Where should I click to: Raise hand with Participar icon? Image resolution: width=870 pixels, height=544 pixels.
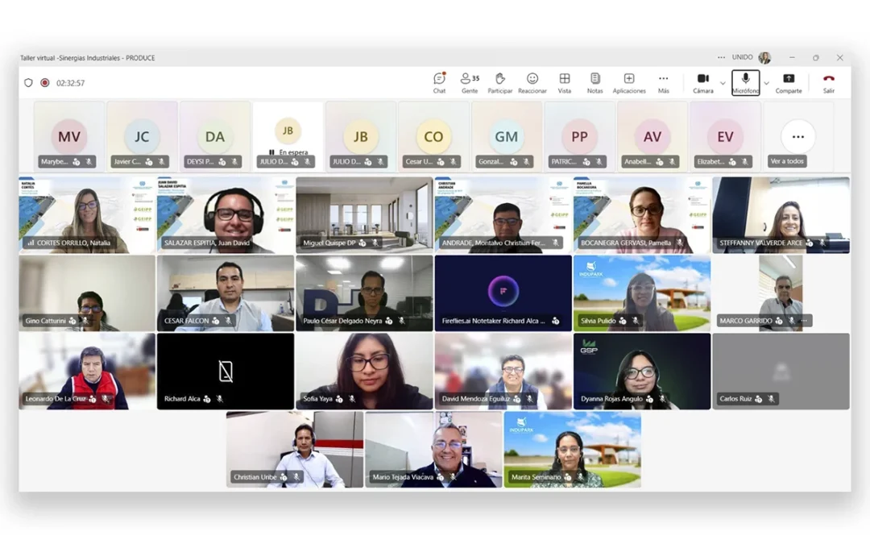click(x=500, y=83)
